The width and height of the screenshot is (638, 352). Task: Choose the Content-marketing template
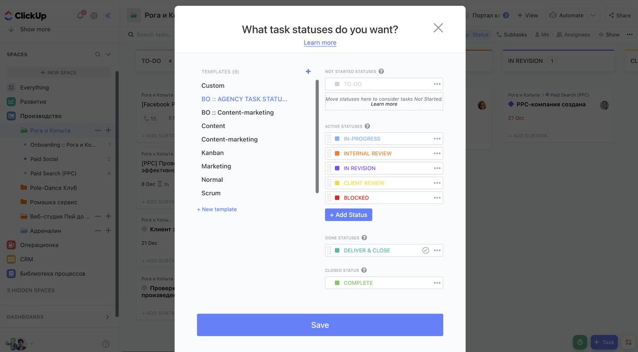coord(230,139)
